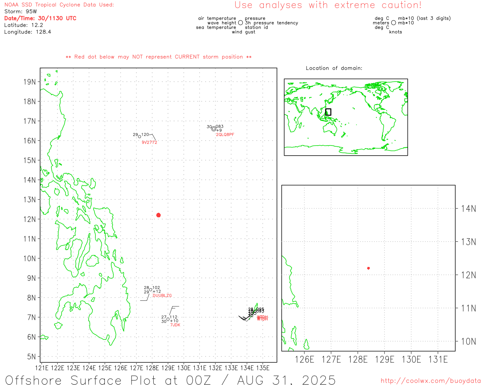Click the 121E longitude label on main map
This screenshot has height=385, width=481.
tap(41, 368)
